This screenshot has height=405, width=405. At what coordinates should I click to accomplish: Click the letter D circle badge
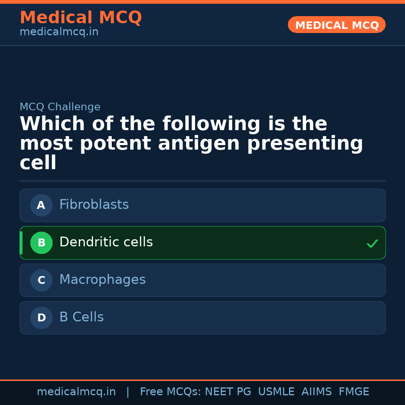41,318
